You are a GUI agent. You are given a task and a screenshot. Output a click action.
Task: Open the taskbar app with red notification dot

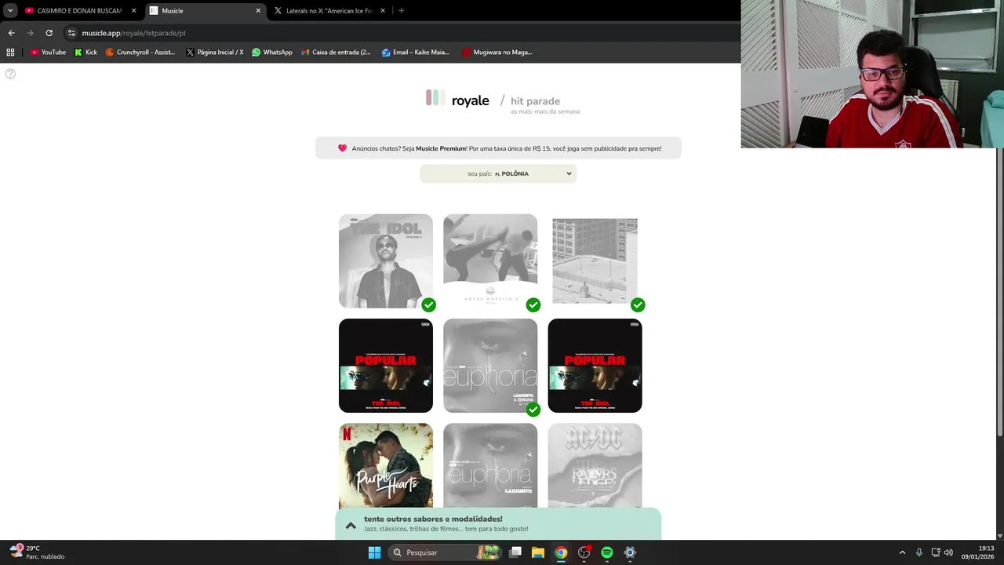584,552
